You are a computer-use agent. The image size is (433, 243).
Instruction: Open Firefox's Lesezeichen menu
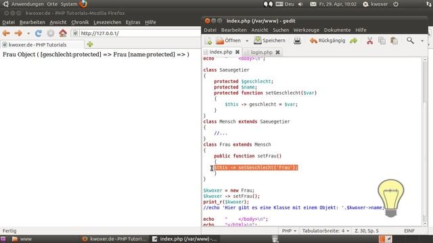tap(107, 22)
